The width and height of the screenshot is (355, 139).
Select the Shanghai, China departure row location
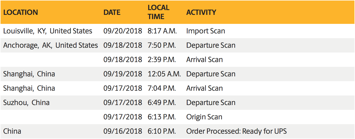click(x=29, y=74)
